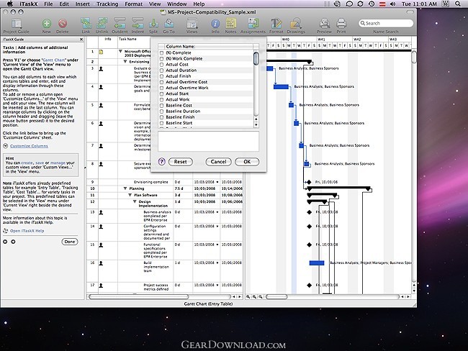This screenshot has height=351, width=468.
Task: Confirm with the OK button
Action: 247,162
